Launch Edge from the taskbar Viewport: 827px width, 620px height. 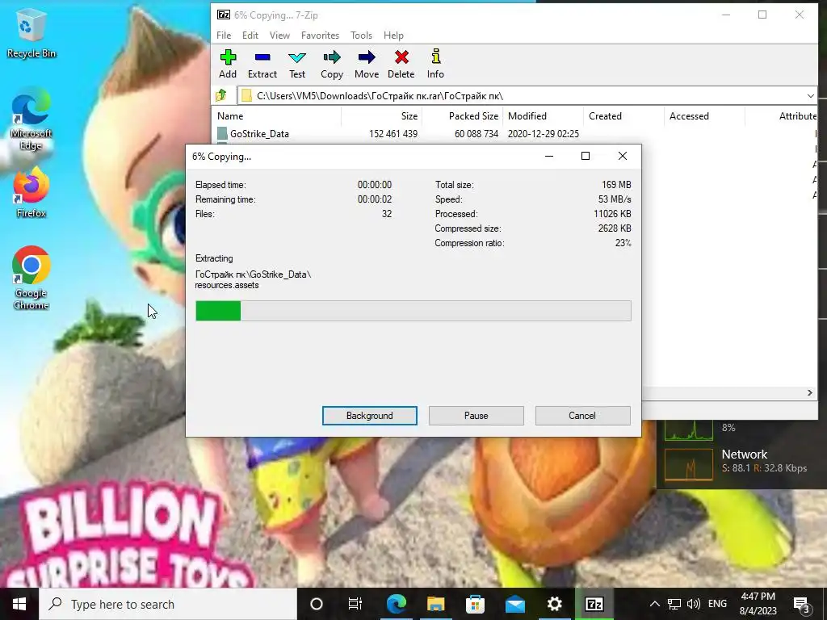click(396, 604)
